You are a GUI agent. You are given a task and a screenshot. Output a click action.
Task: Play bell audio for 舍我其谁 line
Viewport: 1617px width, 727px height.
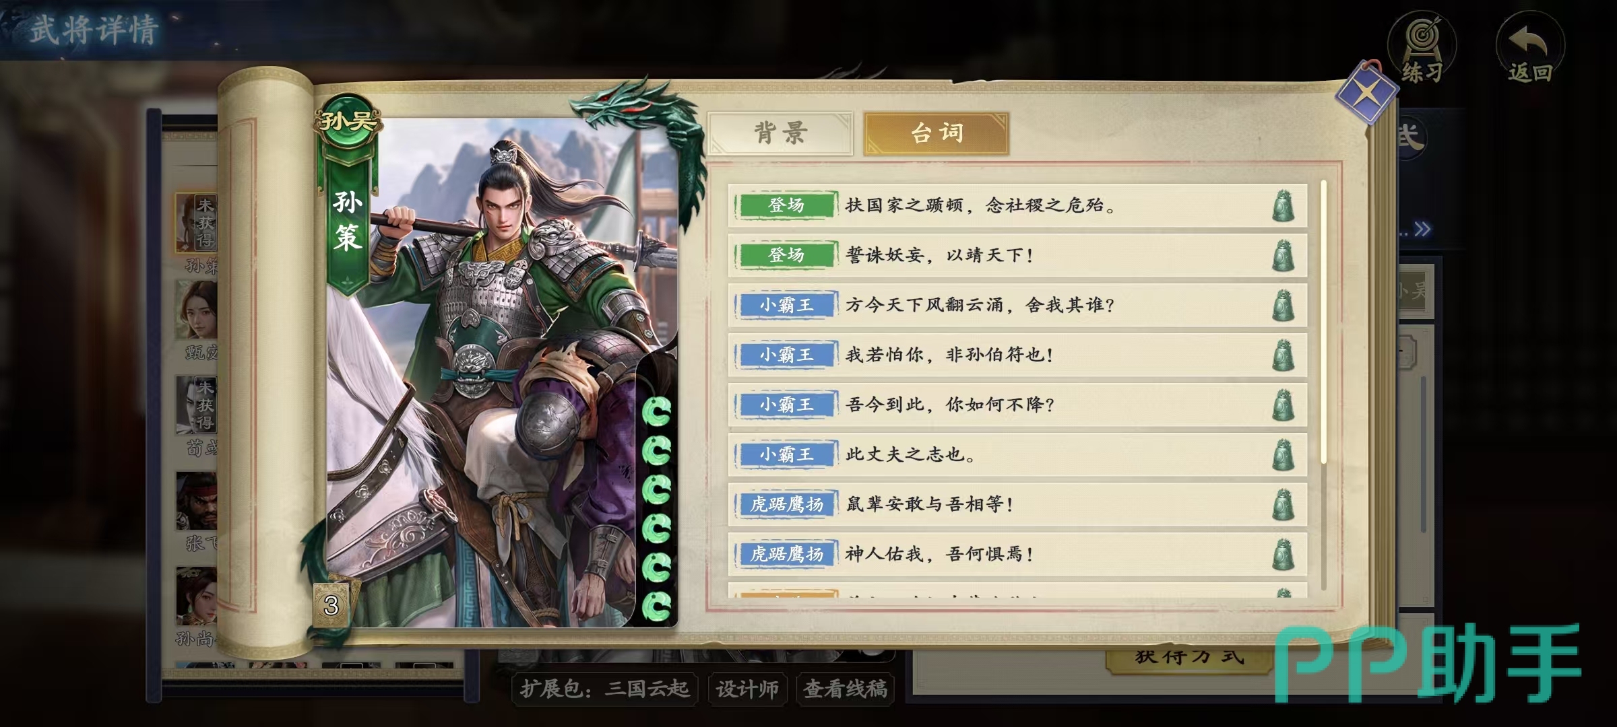tap(1283, 306)
